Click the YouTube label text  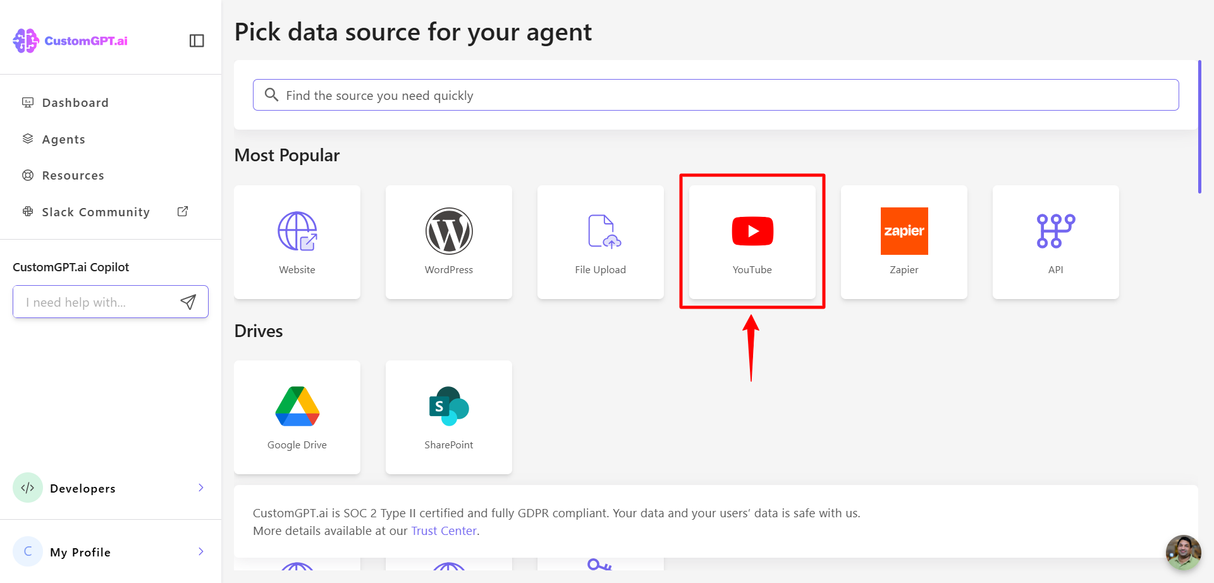click(x=752, y=269)
